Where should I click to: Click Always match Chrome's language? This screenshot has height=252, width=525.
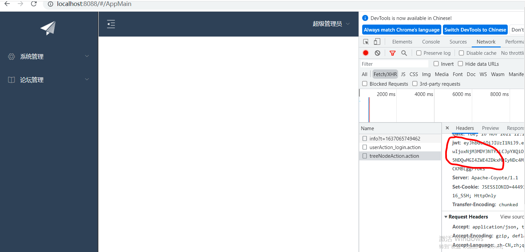pos(402,30)
